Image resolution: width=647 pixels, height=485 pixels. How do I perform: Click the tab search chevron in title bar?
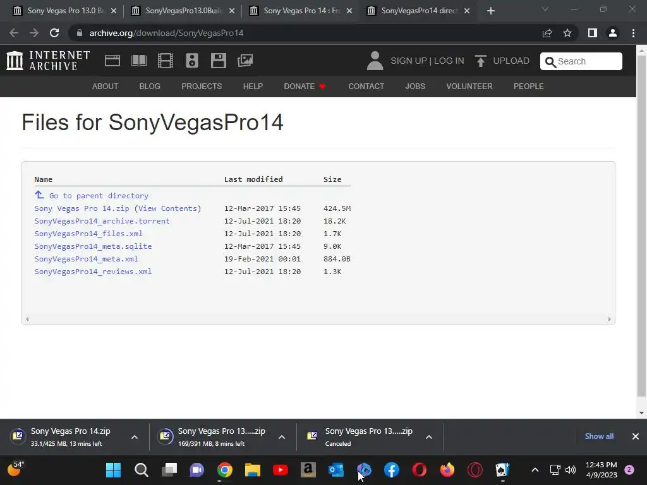(545, 9)
